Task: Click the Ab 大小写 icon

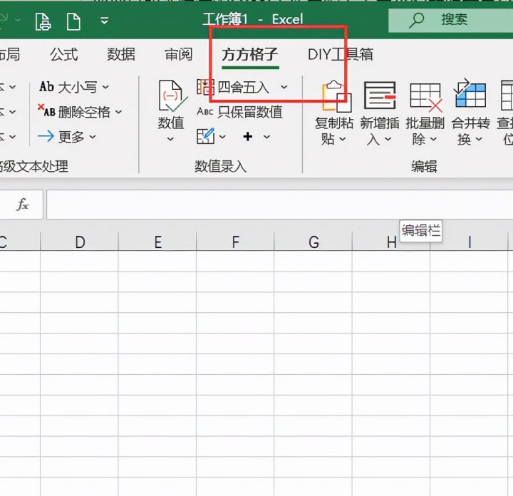Action: [46, 87]
